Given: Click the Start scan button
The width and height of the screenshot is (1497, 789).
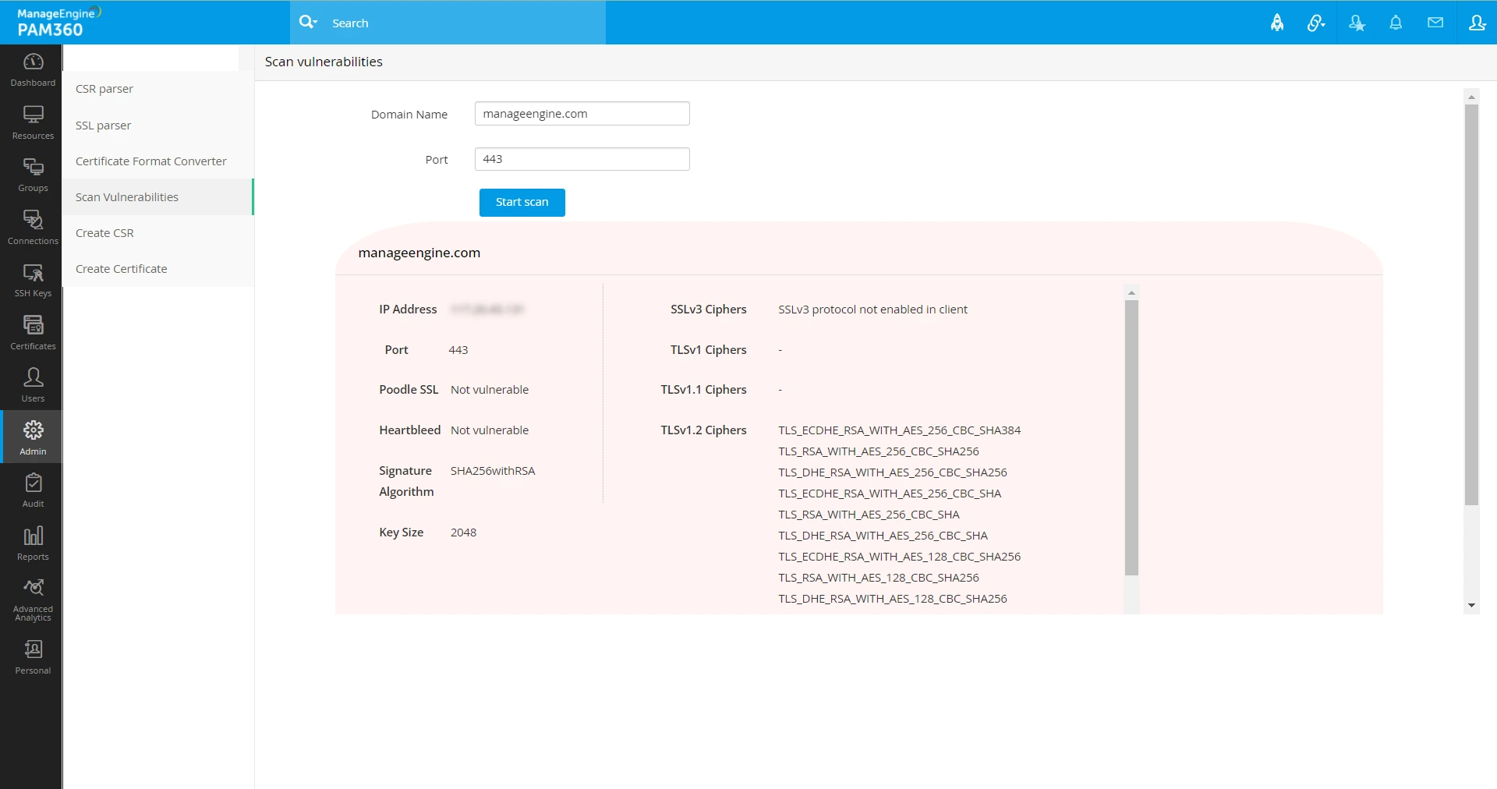Looking at the screenshot, I should coord(522,203).
